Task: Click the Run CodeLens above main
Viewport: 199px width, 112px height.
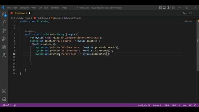Action: coord(27,31)
